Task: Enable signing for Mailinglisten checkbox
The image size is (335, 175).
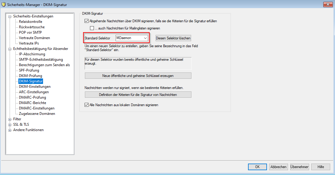Action: 92,28
